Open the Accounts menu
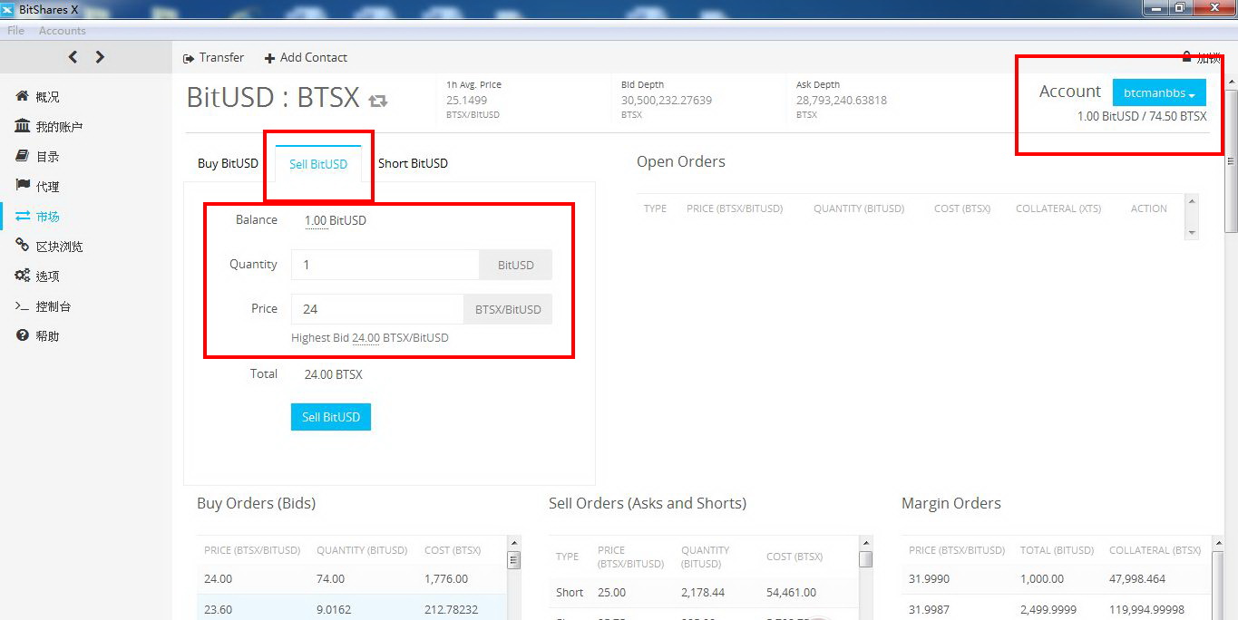The width and height of the screenshot is (1238, 620). [62, 31]
